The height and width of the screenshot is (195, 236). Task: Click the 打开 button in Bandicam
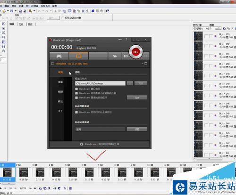[x=141, y=83]
